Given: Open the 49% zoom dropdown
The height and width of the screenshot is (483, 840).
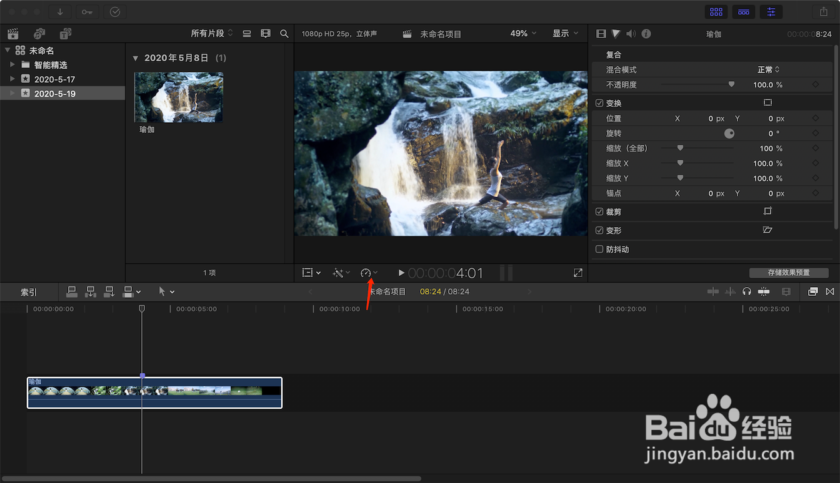Looking at the screenshot, I should pyautogui.click(x=524, y=34).
